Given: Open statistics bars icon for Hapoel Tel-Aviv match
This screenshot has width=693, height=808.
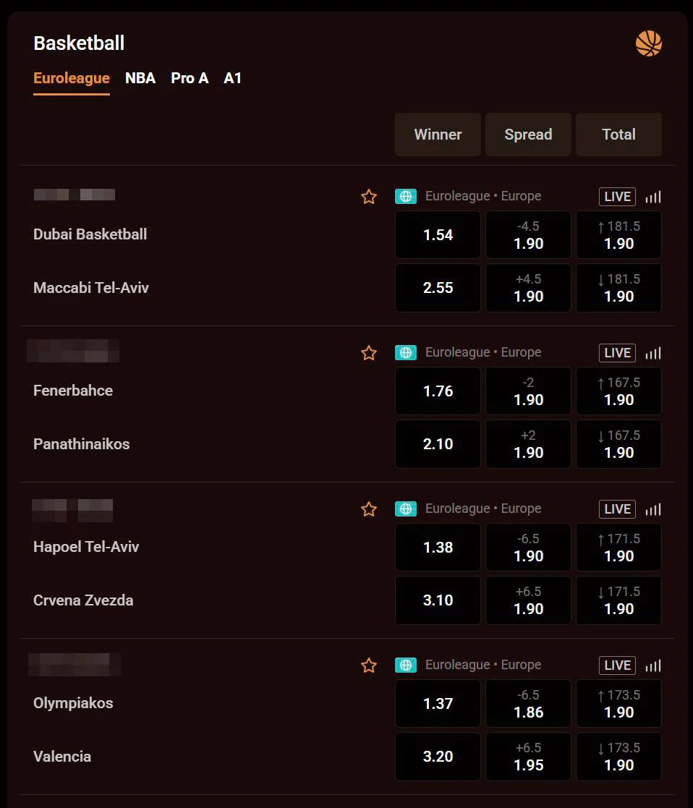Looking at the screenshot, I should 652,509.
